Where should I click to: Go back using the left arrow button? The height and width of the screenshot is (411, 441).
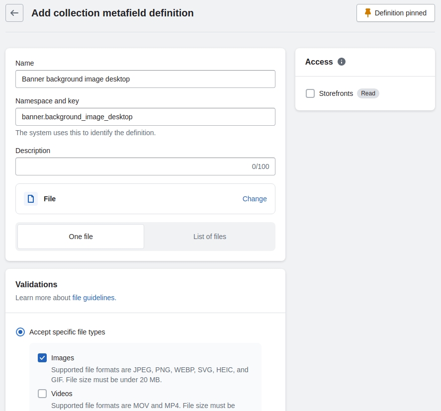[x=14, y=13]
